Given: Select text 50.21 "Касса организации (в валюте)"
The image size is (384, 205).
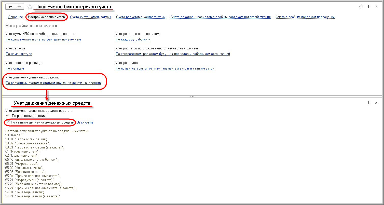Looking at the screenshot, I should (x=34, y=147).
